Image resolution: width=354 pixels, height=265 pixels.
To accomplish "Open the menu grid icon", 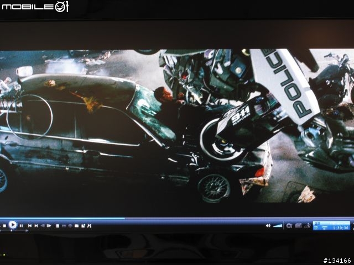I will click(x=58, y=226).
